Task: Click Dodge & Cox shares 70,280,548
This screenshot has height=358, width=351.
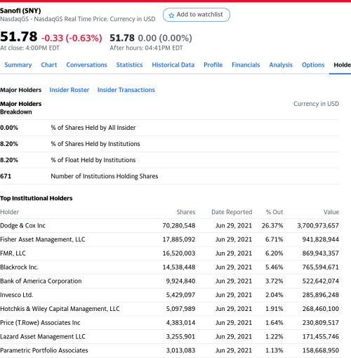Action: coord(179,225)
